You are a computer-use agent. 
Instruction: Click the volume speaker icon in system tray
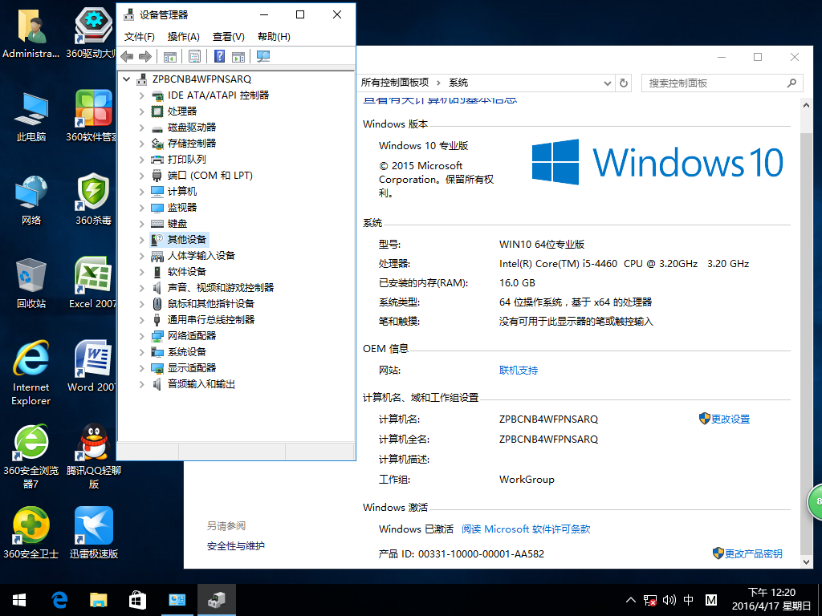coord(669,599)
